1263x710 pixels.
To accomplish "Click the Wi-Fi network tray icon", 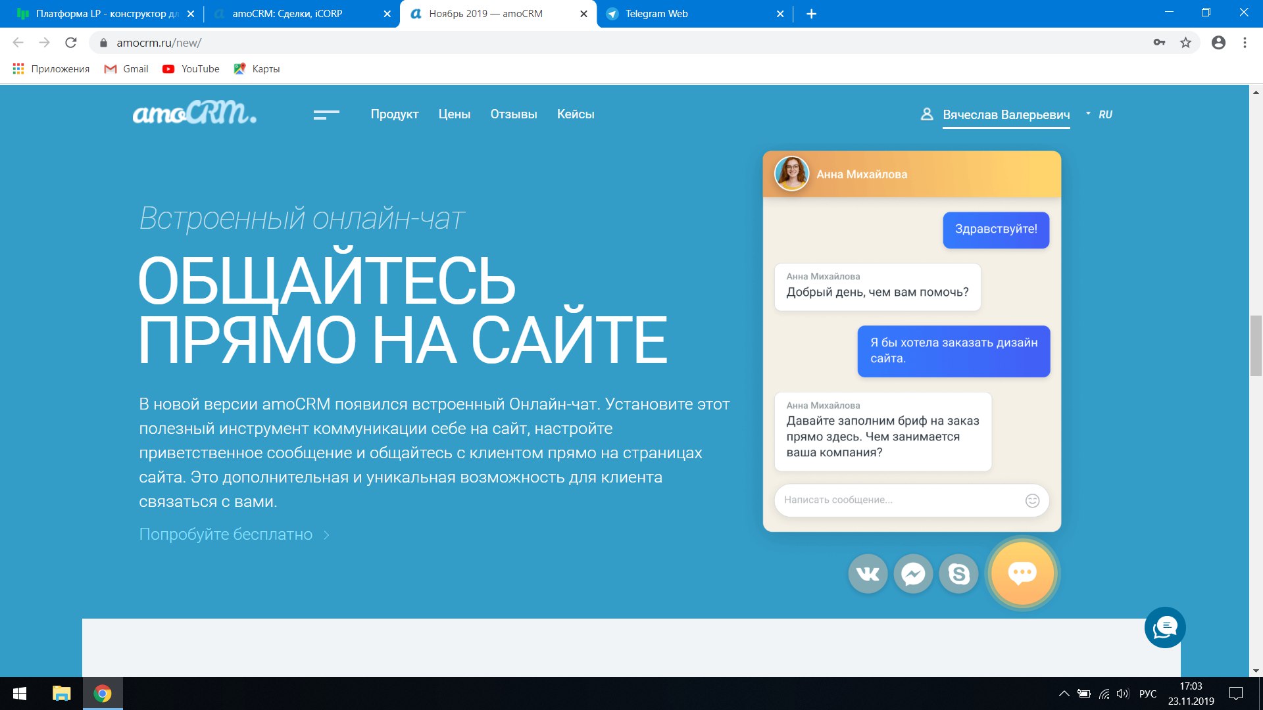I will [x=1104, y=694].
